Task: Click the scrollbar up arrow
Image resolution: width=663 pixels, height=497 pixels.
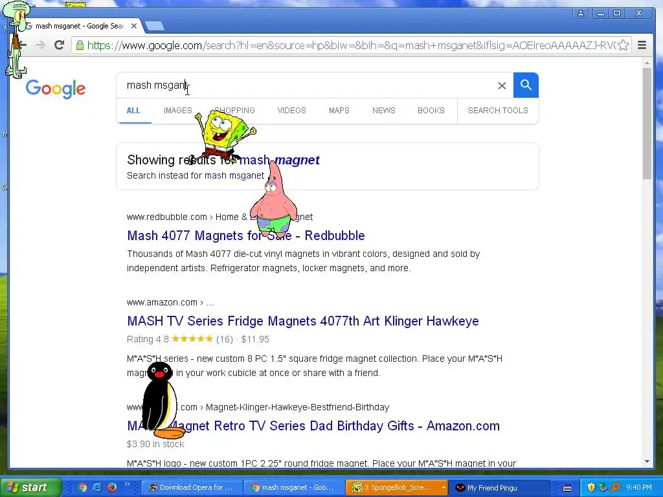Action: (647, 63)
